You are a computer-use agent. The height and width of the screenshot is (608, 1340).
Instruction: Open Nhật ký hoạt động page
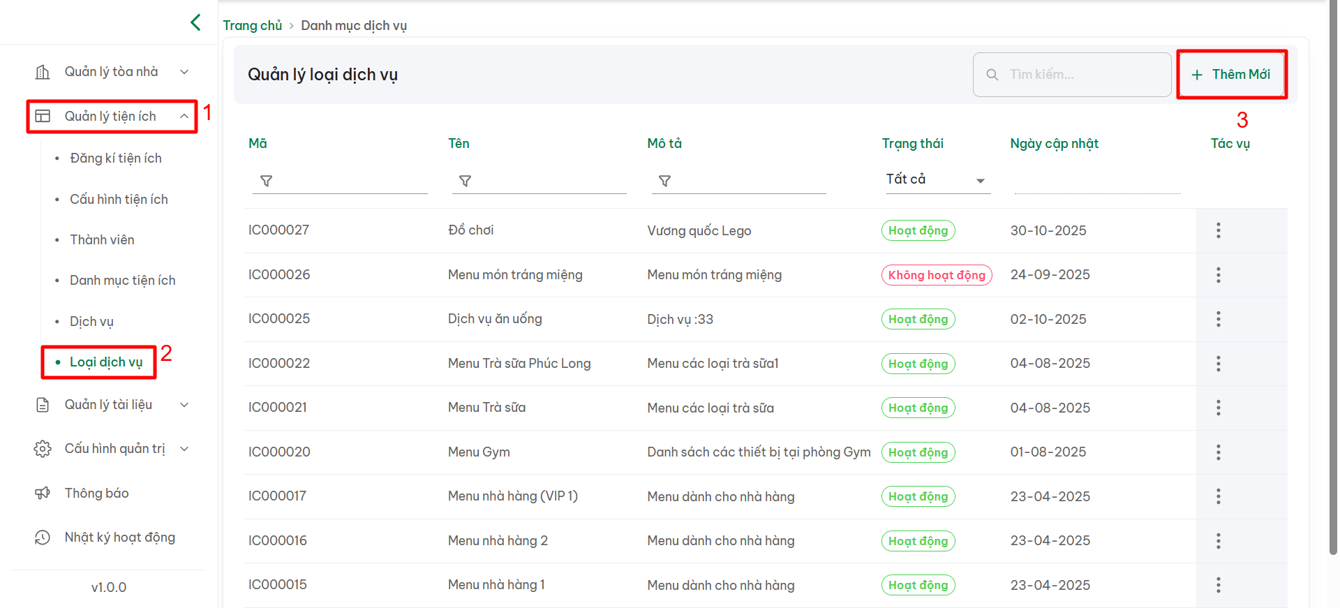119,537
